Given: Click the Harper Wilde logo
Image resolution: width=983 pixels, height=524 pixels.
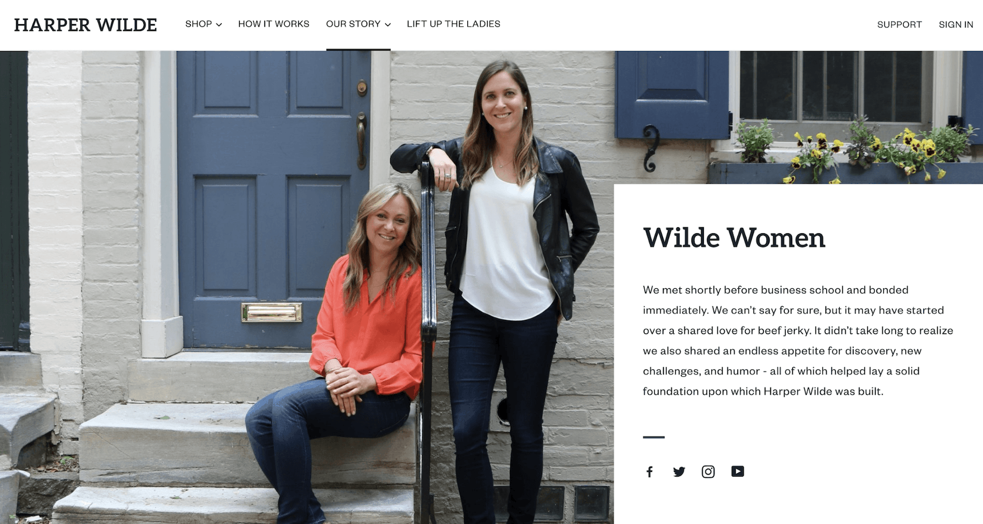Looking at the screenshot, I should pyautogui.click(x=85, y=25).
